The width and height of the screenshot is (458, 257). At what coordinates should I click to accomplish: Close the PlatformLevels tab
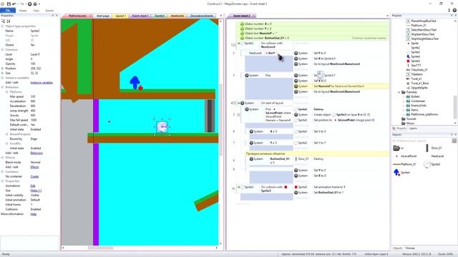click(91, 16)
